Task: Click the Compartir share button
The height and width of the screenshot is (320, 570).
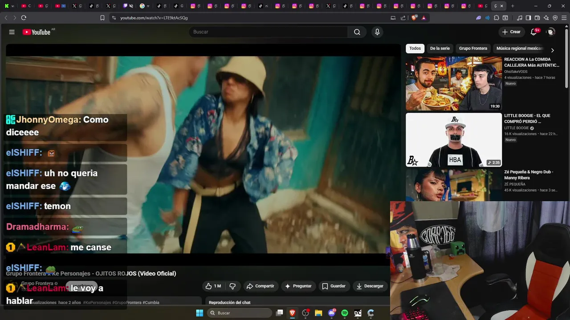Action: (x=261, y=286)
